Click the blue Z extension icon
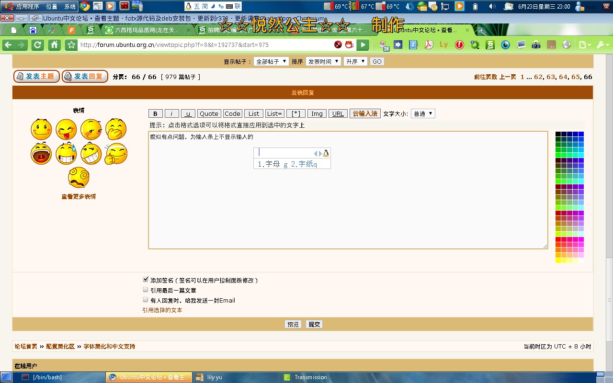Screen dimensions: 613x383 (x=413, y=45)
